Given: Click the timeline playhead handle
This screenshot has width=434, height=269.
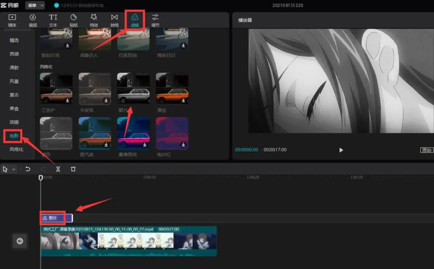Looking at the screenshot, I should point(41,178).
